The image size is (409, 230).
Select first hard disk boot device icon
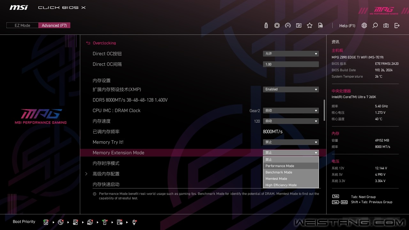click(46, 222)
